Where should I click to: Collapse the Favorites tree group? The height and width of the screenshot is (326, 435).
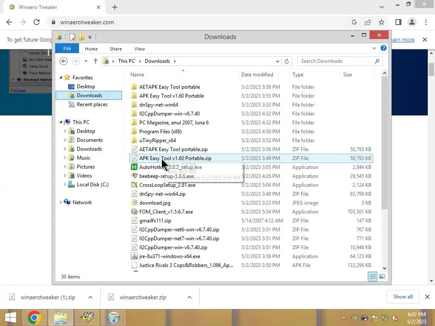point(61,78)
